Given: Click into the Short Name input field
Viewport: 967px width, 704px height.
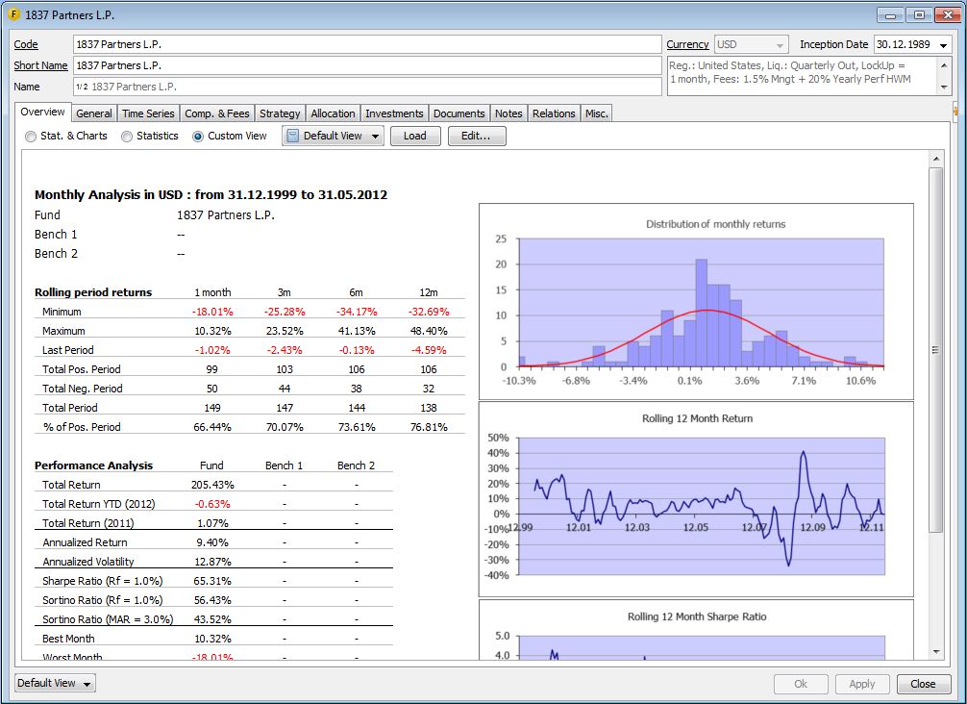Looking at the screenshot, I should click(367, 65).
